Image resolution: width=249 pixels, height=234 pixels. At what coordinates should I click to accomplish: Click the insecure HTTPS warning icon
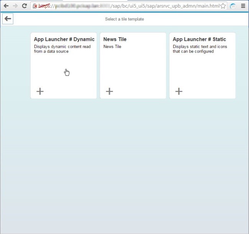35,6
